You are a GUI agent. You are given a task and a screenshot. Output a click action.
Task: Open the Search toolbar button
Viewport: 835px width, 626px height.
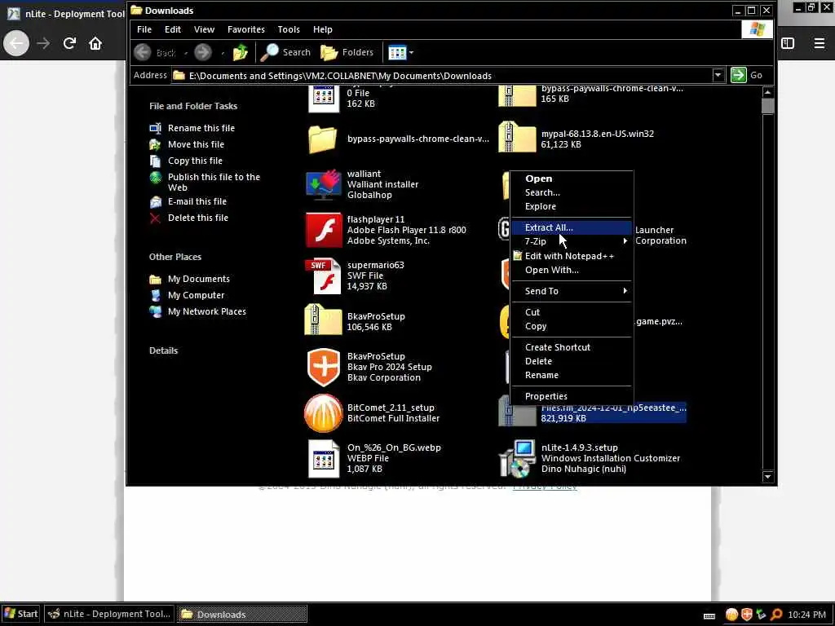click(x=286, y=52)
